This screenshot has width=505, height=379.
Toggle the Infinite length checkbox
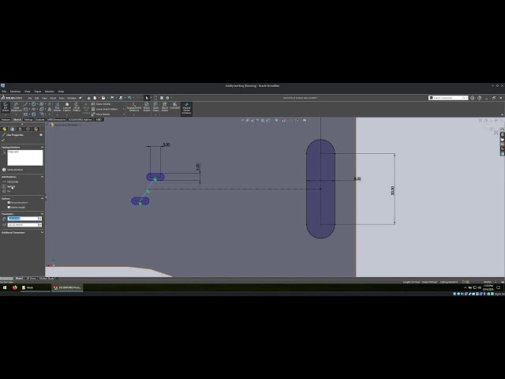[x=9, y=207]
